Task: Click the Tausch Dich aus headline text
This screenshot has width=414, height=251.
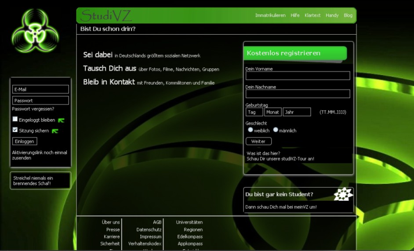Action: click(109, 69)
